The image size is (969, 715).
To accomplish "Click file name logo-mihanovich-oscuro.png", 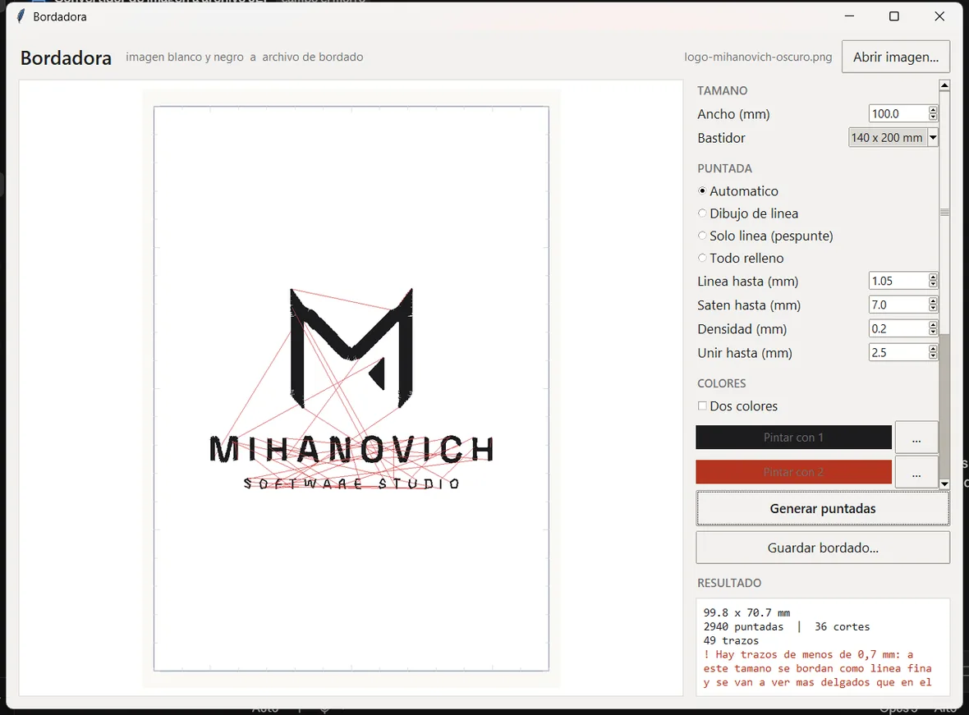I will [758, 57].
